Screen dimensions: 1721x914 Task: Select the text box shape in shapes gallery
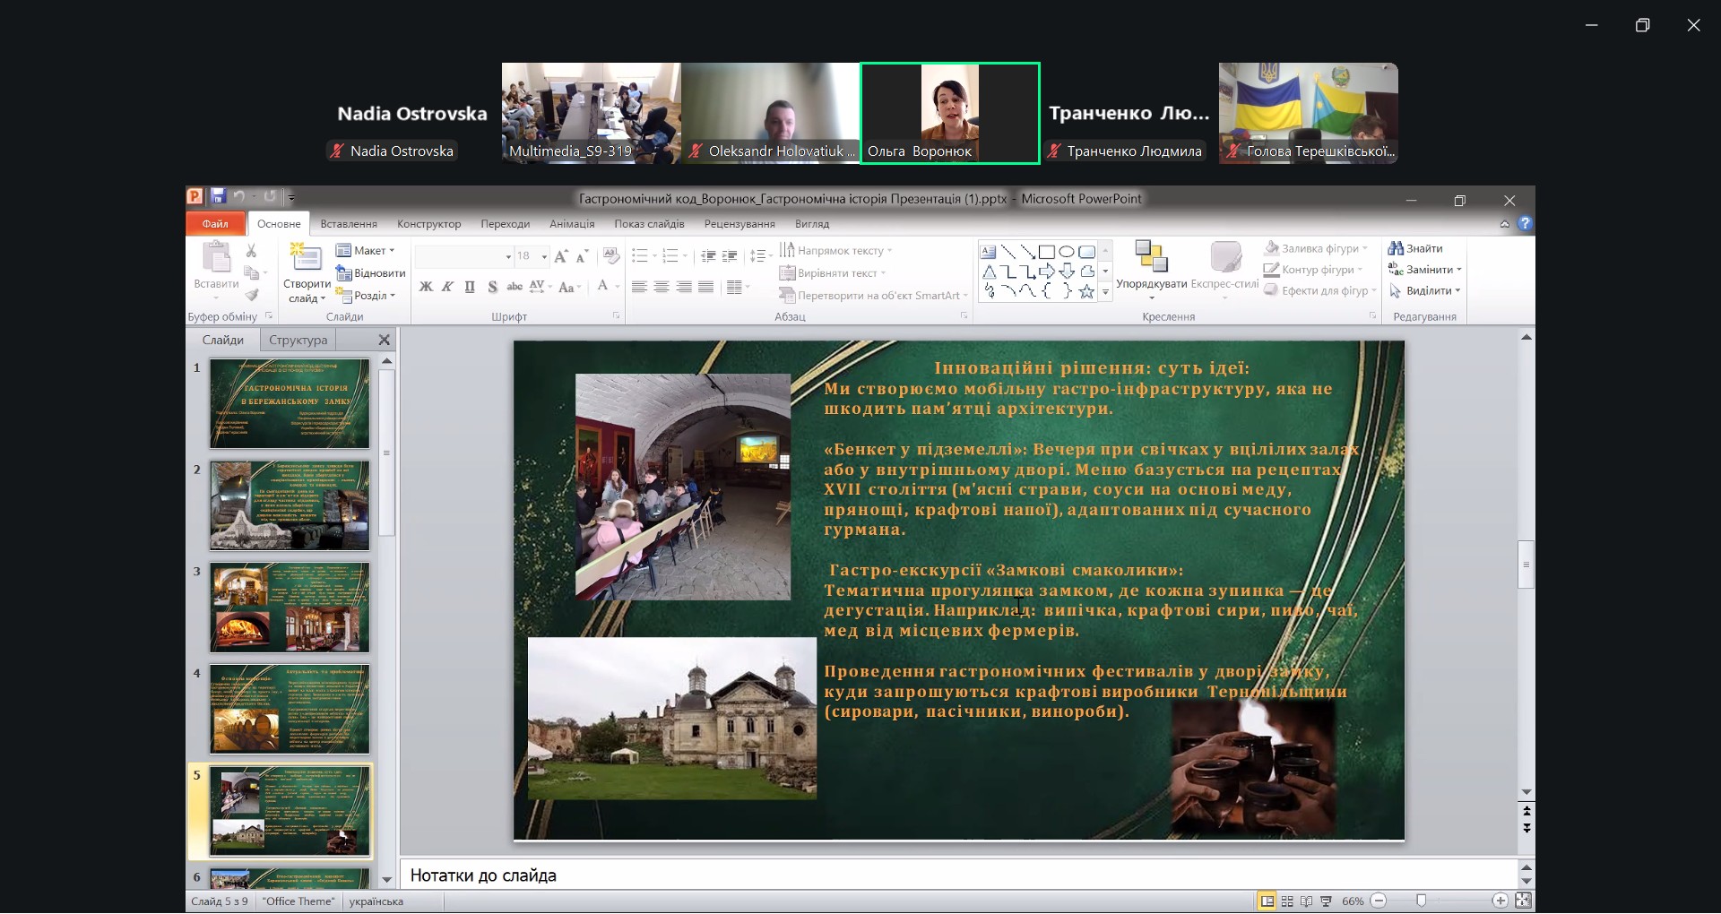pyautogui.click(x=989, y=252)
